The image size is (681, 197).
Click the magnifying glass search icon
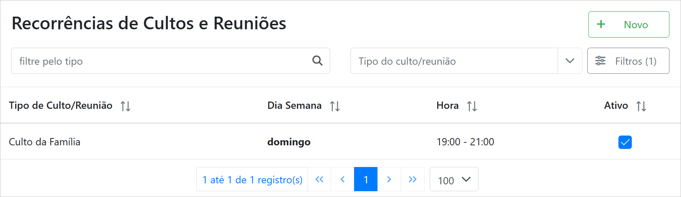(x=317, y=61)
